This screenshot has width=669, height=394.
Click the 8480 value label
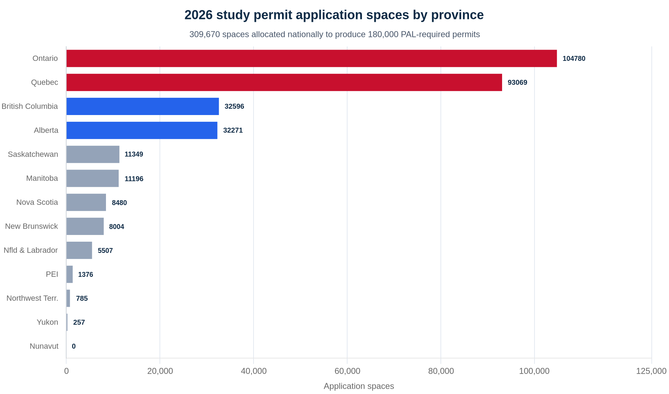click(x=119, y=203)
